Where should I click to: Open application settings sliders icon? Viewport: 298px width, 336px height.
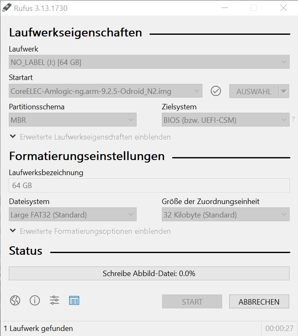pyautogui.click(x=54, y=300)
